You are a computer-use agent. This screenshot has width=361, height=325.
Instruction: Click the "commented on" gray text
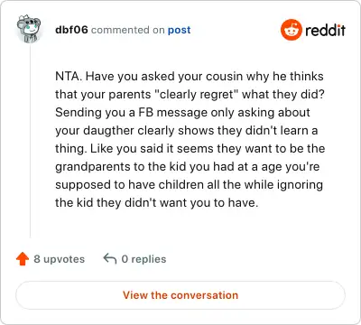click(x=128, y=30)
